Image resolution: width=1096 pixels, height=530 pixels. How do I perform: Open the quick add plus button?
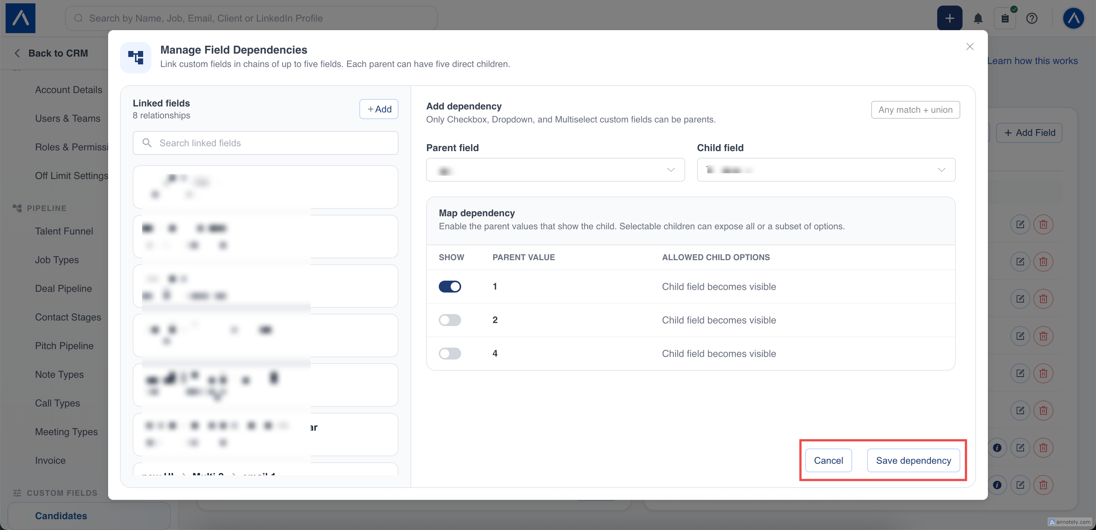pos(949,18)
